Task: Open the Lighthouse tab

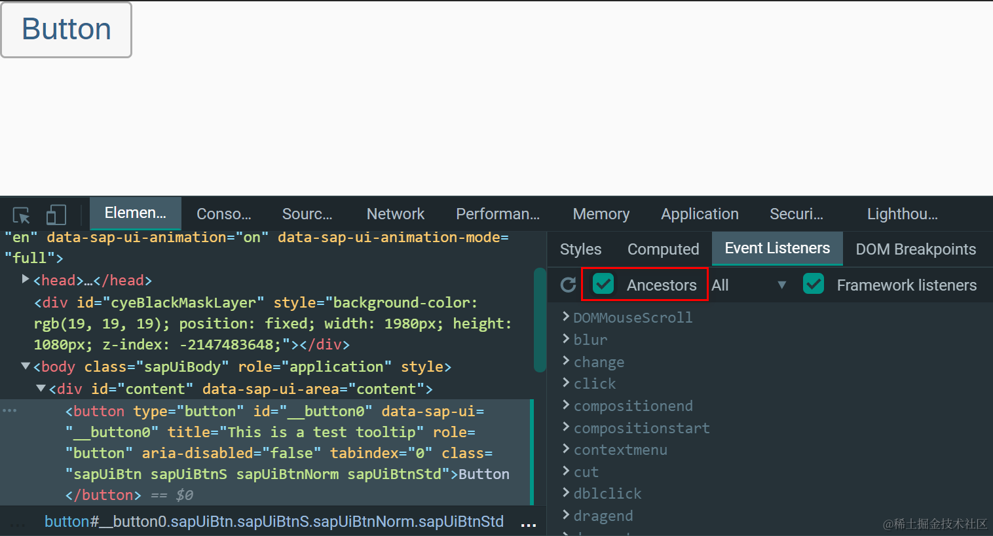Action: [903, 214]
